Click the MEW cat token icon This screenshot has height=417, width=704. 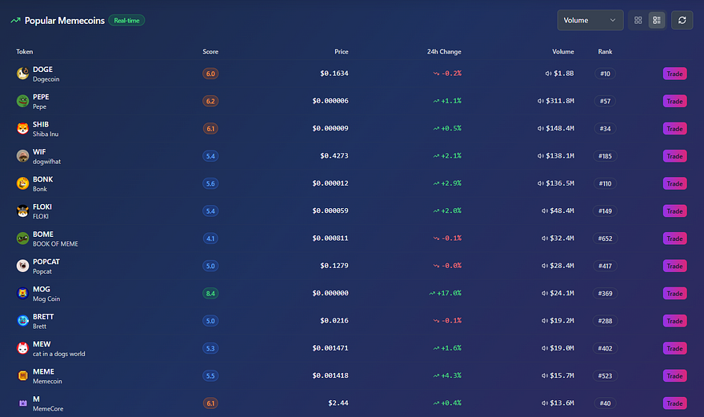22,348
